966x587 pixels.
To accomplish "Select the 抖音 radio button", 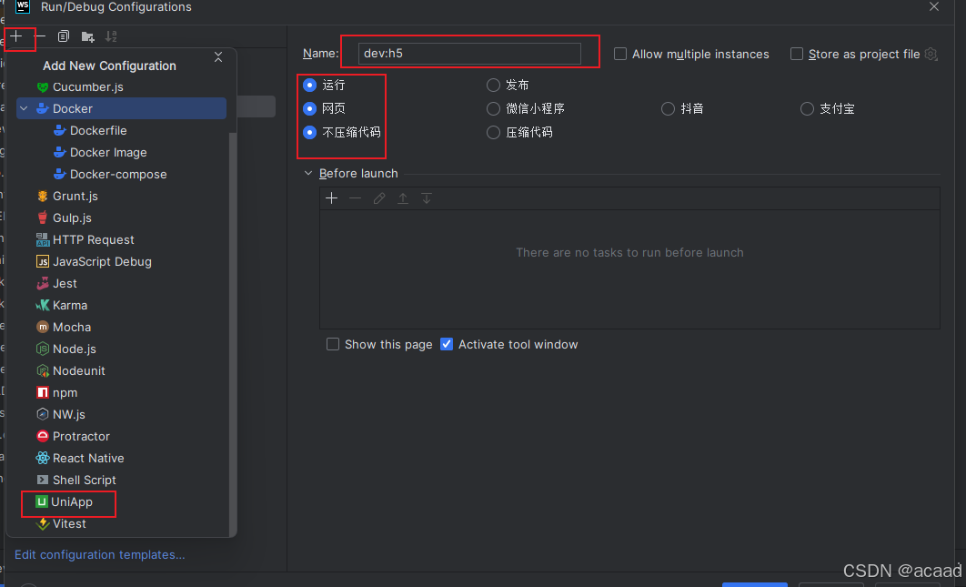I will click(668, 109).
